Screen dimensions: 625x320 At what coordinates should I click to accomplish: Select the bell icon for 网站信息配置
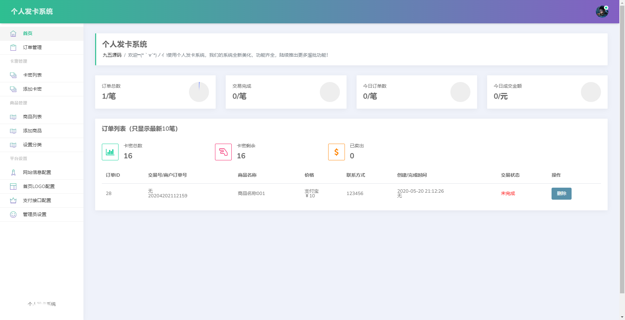(13, 172)
